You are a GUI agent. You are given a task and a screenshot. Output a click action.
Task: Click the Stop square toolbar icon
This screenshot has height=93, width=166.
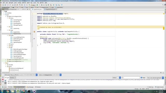point(49,5)
